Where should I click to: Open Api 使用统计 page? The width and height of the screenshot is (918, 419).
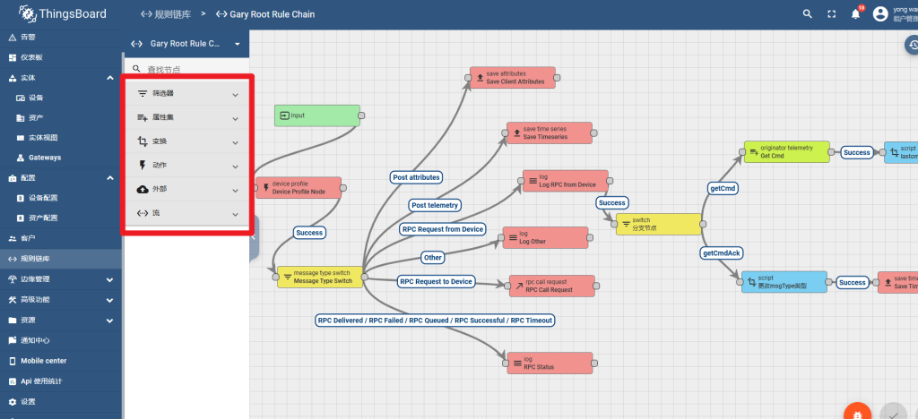pos(62,381)
